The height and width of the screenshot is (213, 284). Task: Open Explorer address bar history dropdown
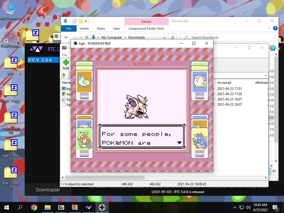tap(164, 37)
